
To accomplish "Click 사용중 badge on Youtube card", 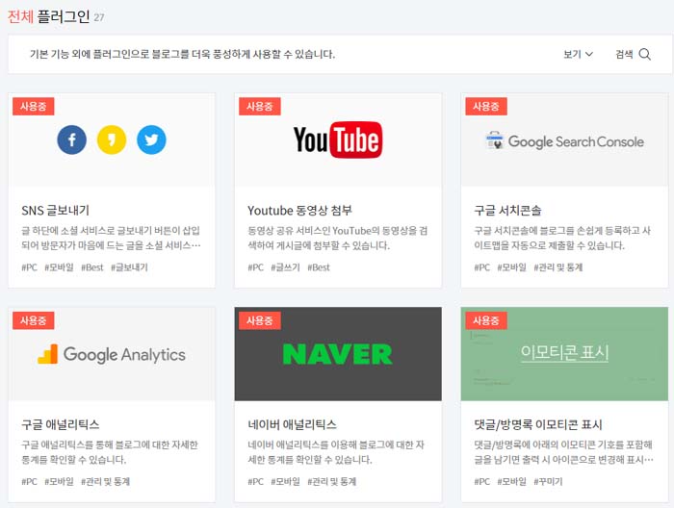I will coord(260,107).
